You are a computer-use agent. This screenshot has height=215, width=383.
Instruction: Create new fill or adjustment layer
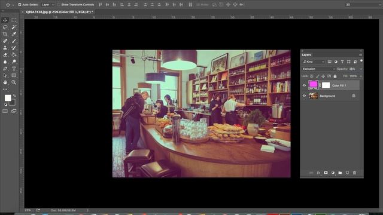point(333,173)
